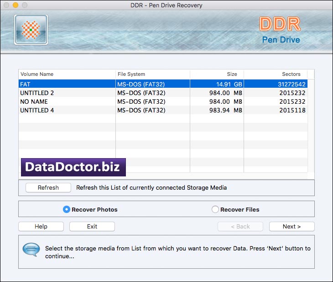Select the Recover Files radio button
333x282 pixels.
coord(215,209)
